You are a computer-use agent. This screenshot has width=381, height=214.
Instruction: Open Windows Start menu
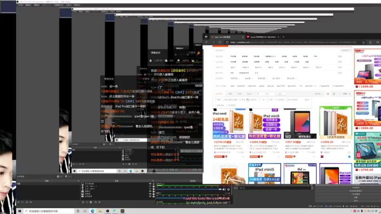tap(20, 211)
